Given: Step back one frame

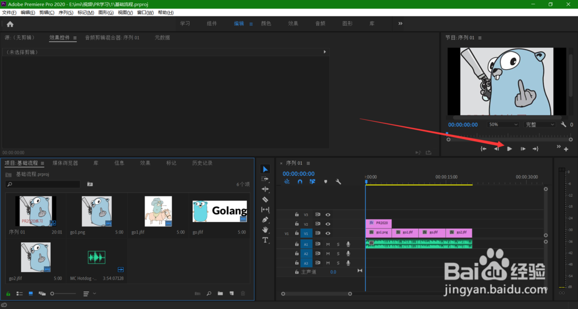Looking at the screenshot, I should tap(497, 149).
